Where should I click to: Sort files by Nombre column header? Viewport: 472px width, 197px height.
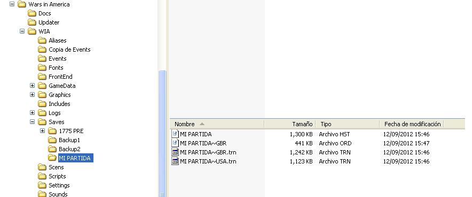pyautogui.click(x=217, y=124)
